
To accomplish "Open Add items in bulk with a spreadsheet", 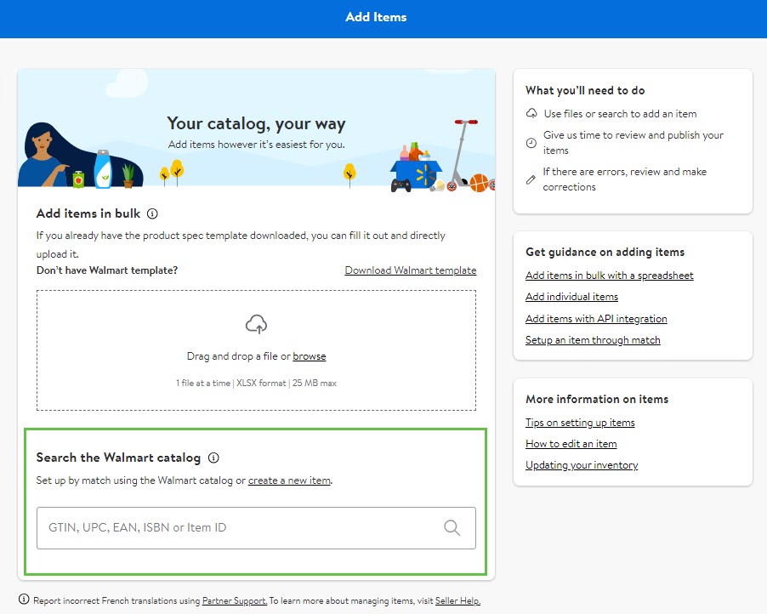I will tap(610, 276).
